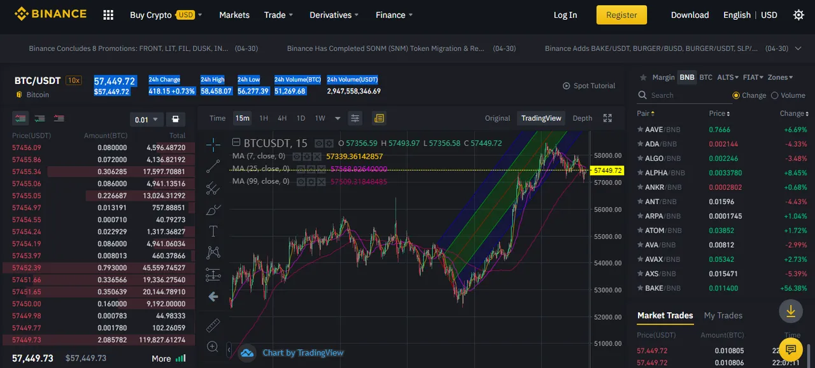Open the apps grid menu icon
The height and width of the screenshot is (368, 815).
[108, 15]
